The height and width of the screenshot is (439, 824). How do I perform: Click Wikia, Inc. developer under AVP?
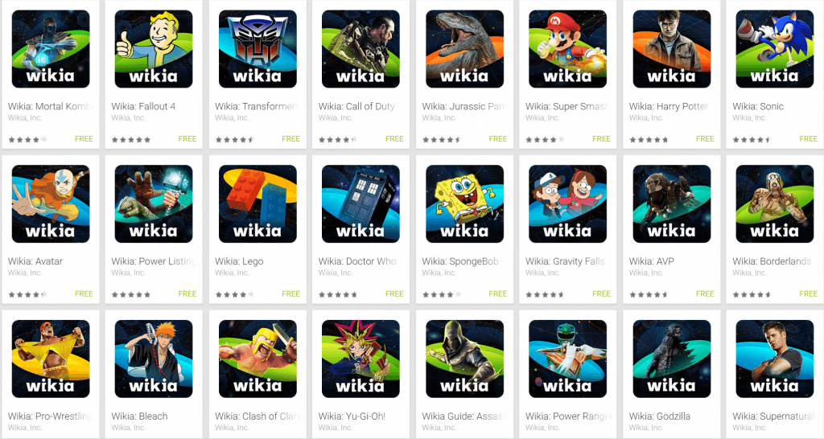[646, 273]
